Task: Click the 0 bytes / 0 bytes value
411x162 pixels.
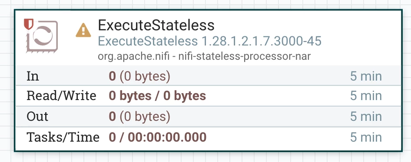Action: (x=157, y=96)
